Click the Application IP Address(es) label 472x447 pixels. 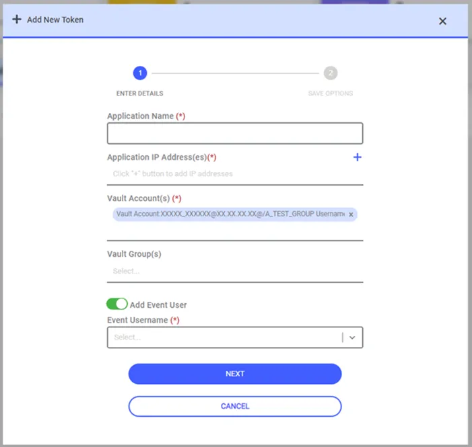point(162,157)
